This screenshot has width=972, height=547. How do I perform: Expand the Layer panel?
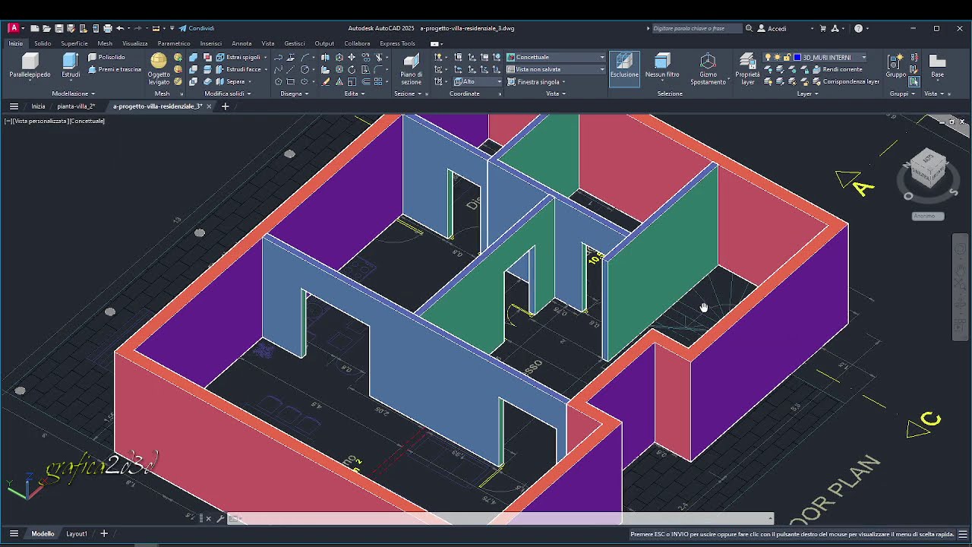(807, 93)
